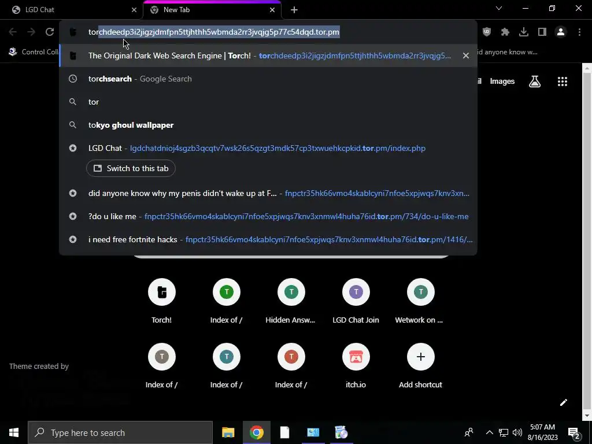Select the Torch! Dark Web Search Engine suggestion

point(268,55)
